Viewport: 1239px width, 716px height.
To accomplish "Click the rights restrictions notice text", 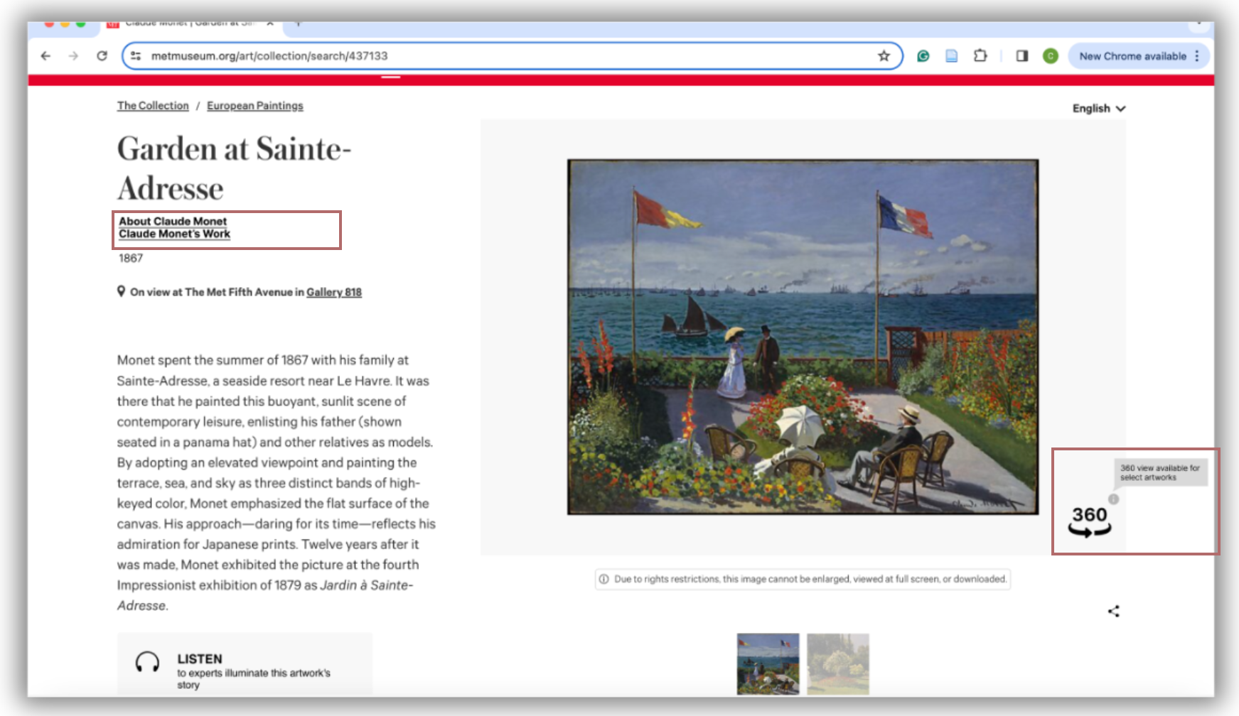I will click(810, 579).
